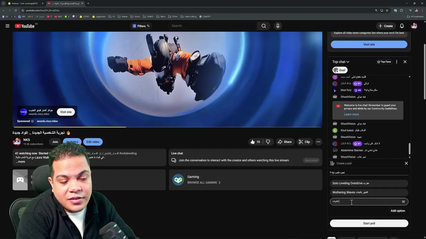426x239 pixels.
Task: Bookmark this page with star icon
Action: click(x=387, y=10)
